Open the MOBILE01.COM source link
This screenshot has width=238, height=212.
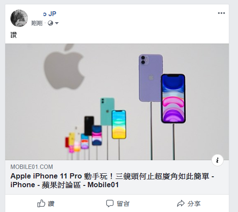32,167
